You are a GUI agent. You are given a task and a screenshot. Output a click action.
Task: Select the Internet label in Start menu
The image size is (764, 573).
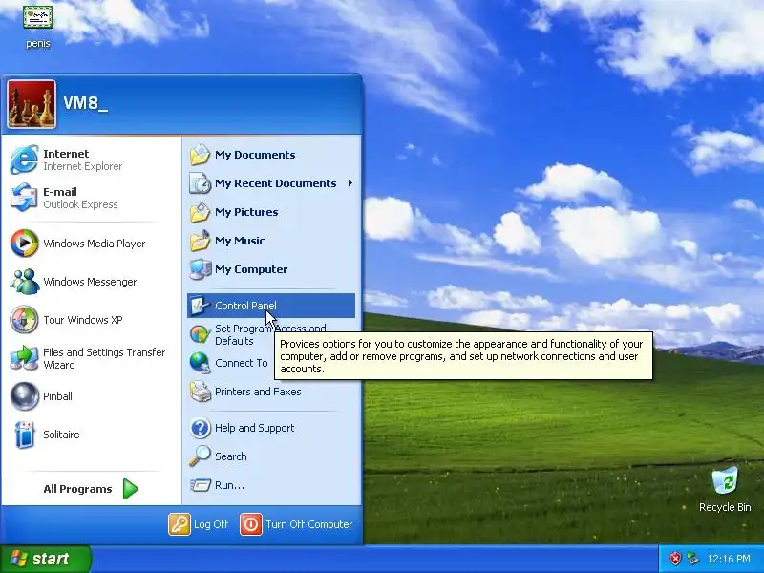pos(66,154)
